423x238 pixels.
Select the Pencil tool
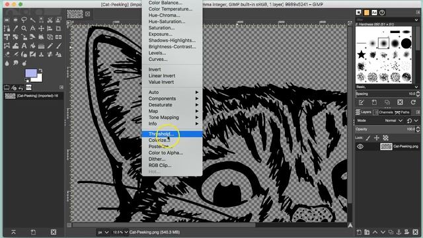coord(50,46)
